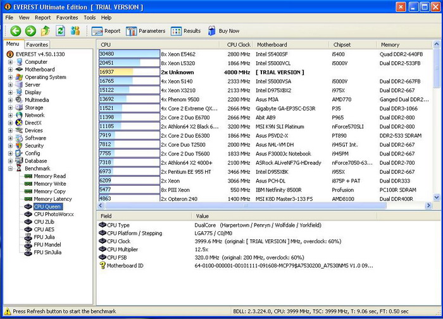Click the 30480 score bar for Xeon E5462
The width and height of the screenshot is (443, 319).
point(129,54)
